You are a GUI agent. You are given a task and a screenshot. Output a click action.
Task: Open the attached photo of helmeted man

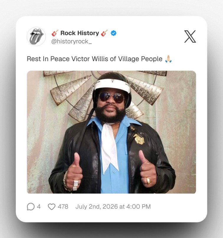[x=112, y=132]
